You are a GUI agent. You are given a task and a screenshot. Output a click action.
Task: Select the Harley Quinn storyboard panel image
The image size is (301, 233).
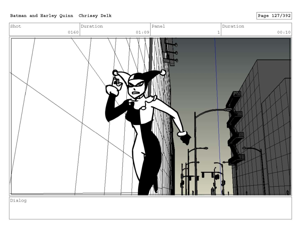pyautogui.click(x=150, y=116)
